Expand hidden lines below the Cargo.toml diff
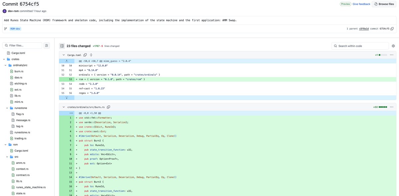The width and height of the screenshot is (399, 196). pyautogui.click(x=66, y=97)
